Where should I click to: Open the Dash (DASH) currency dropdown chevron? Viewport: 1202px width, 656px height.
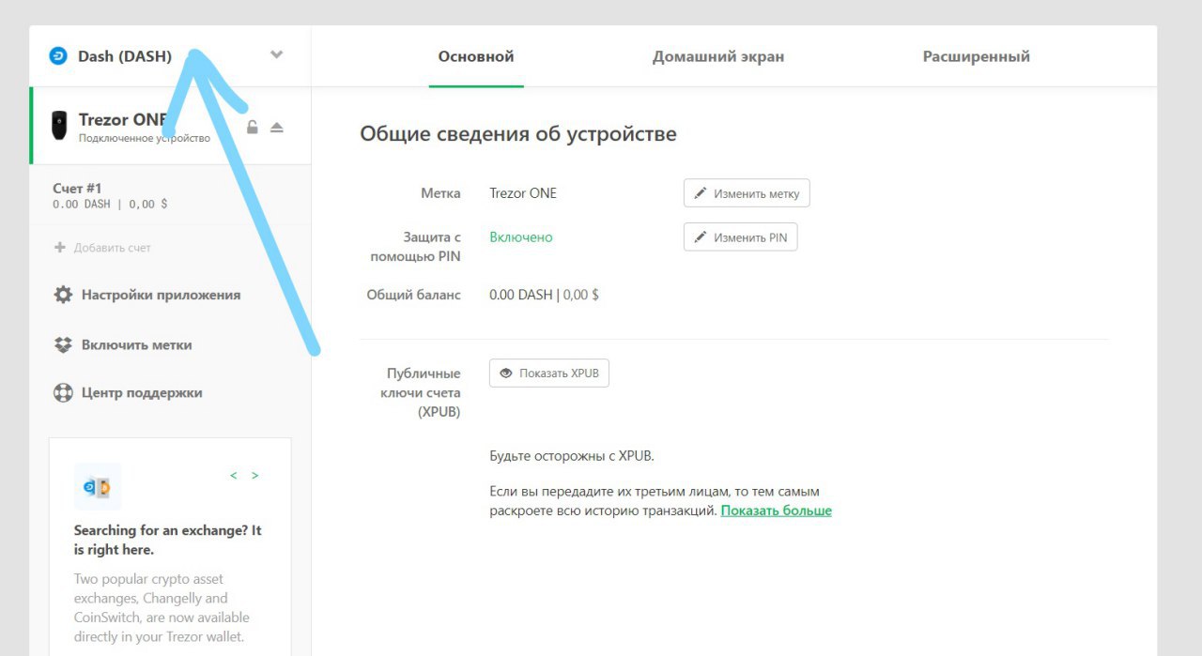[276, 55]
